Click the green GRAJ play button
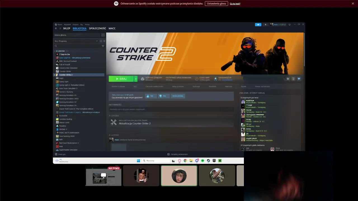The height and width of the screenshot is (201, 358). pyautogui.click(x=121, y=79)
